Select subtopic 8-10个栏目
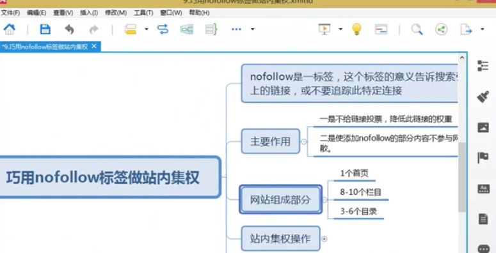496x253 pixels. click(x=361, y=192)
